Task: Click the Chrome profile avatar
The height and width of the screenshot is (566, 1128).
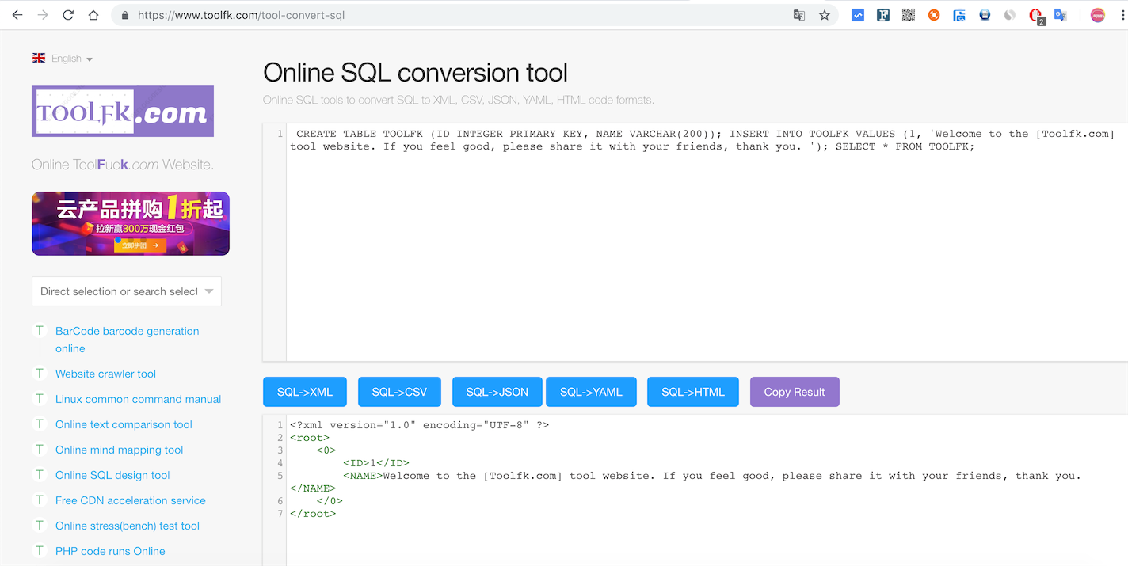Action: pyautogui.click(x=1096, y=14)
